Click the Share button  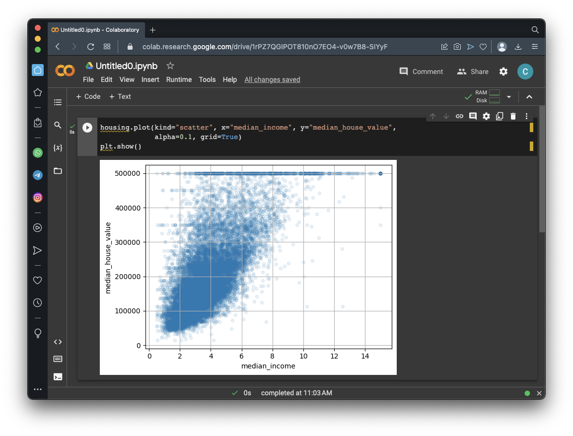point(473,72)
